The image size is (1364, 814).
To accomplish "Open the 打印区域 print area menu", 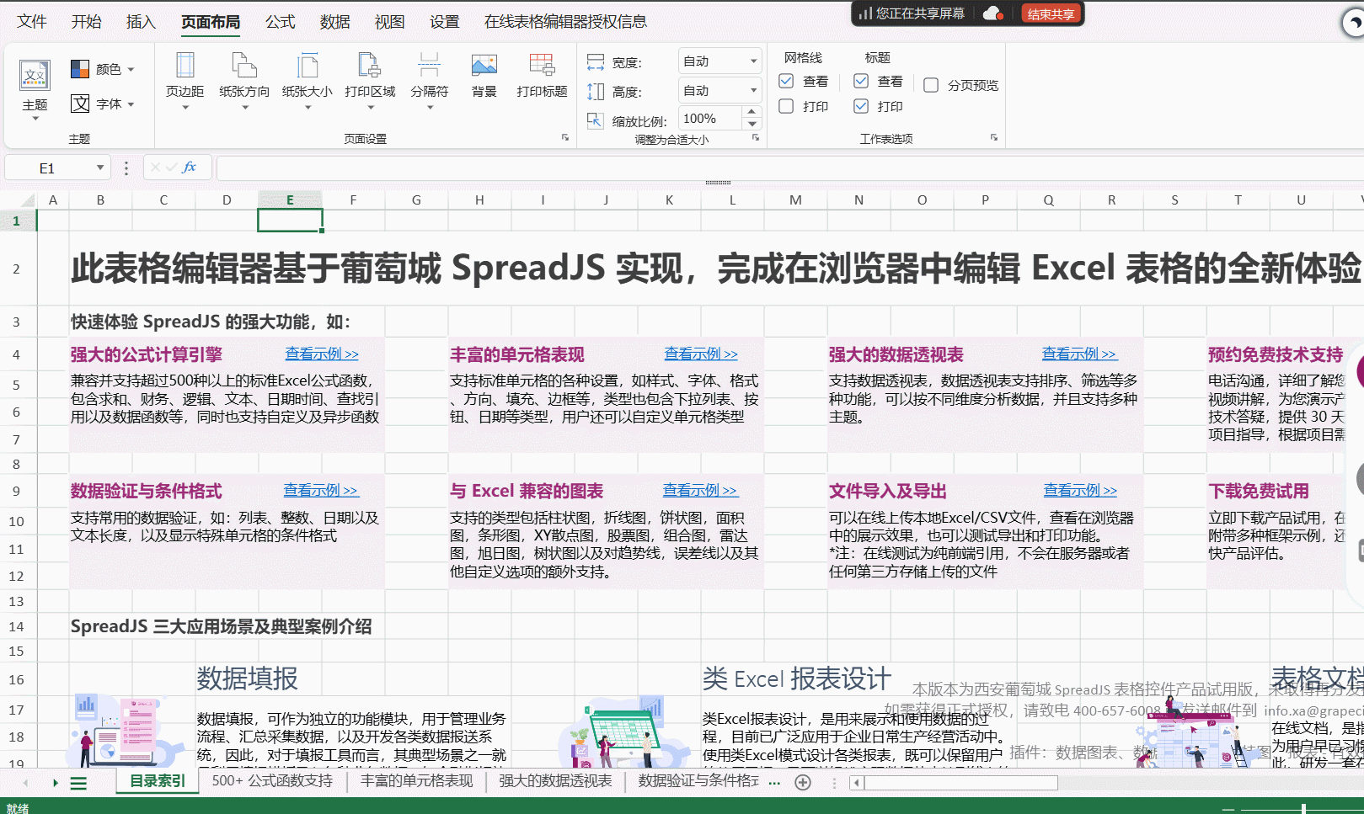I will click(370, 82).
